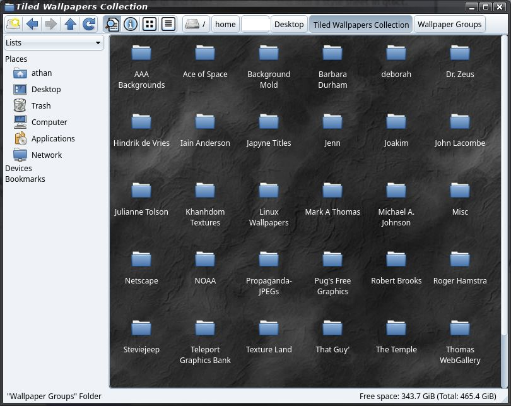This screenshot has height=406, width=511.
Task: Select the Thomas WebGallery folder
Action: (x=460, y=342)
